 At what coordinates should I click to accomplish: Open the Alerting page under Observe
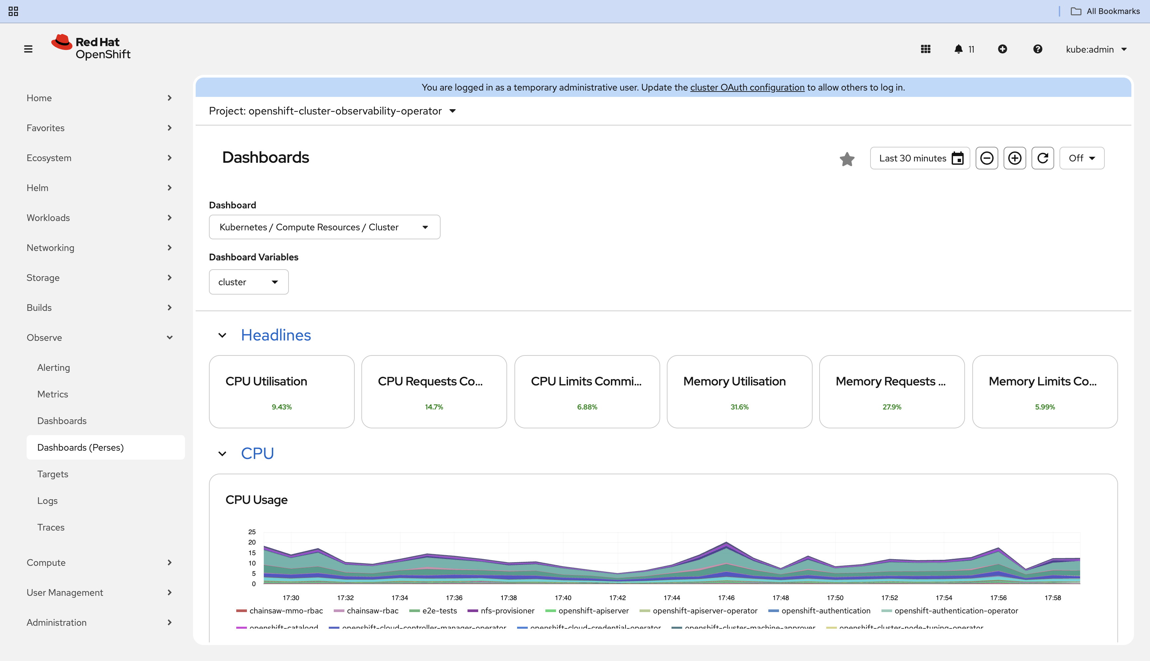tap(54, 367)
